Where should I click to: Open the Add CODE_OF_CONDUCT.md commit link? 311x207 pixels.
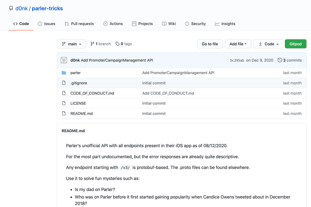[x=168, y=93]
